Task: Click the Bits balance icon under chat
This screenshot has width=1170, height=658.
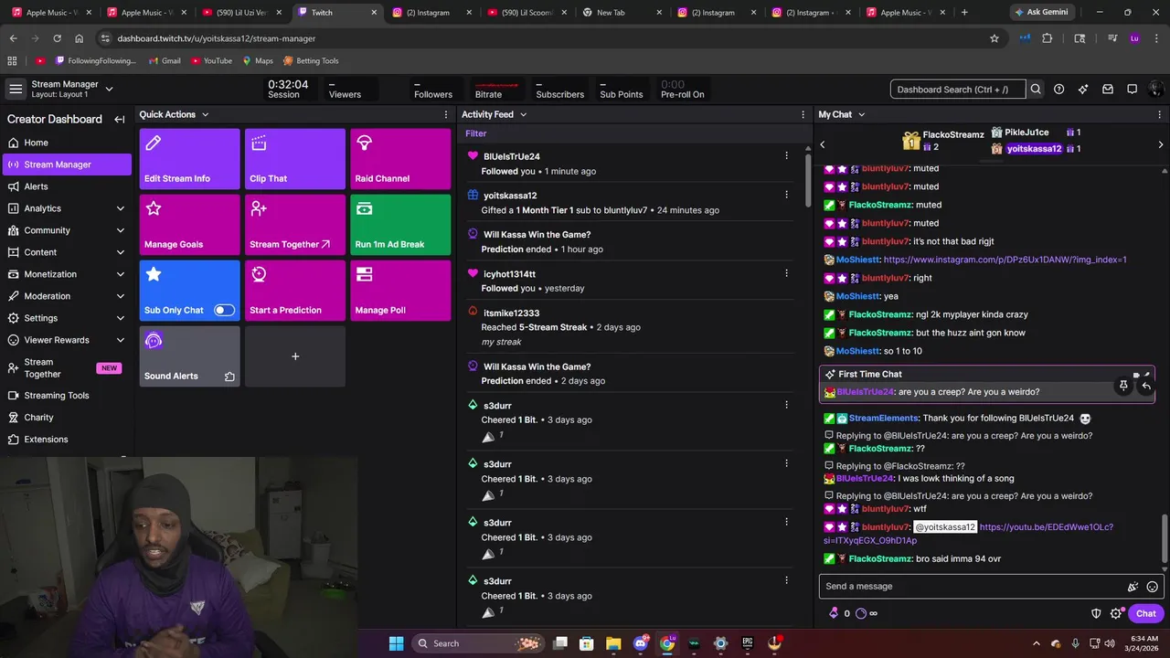Action: [x=834, y=613]
